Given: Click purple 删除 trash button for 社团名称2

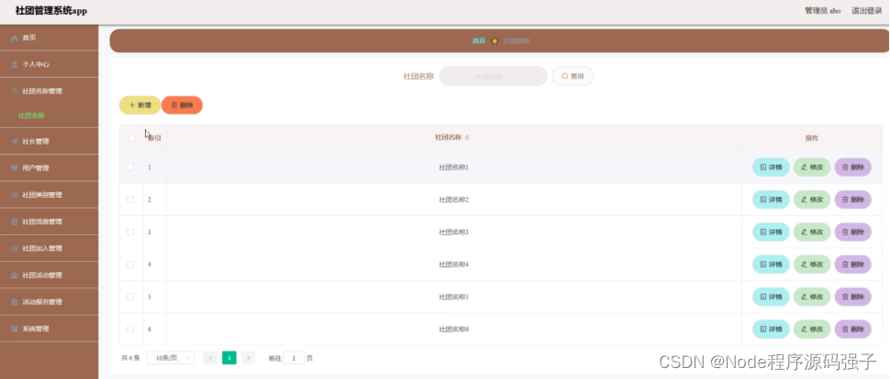Looking at the screenshot, I should pyautogui.click(x=852, y=200).
